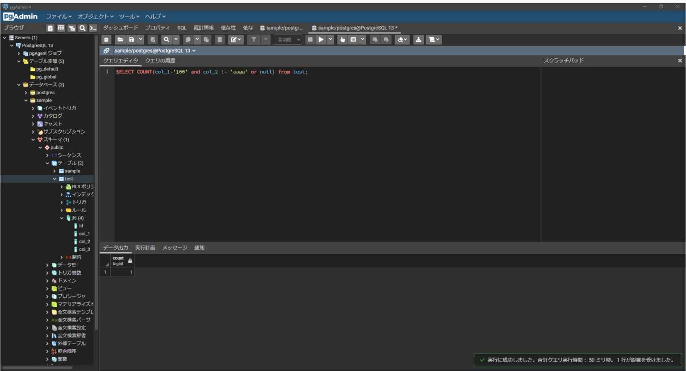Stop the running query
Viewport: 686px width, 371px height.
(310, 40)
